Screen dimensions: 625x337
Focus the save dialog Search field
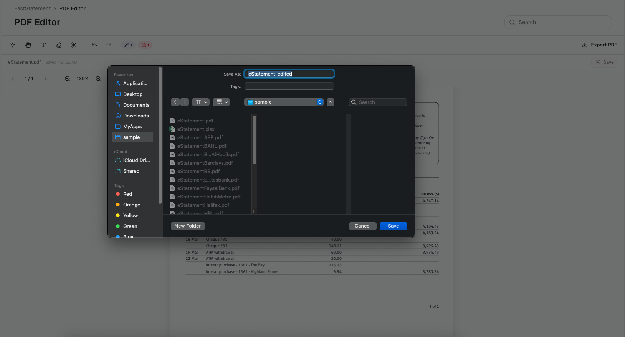378,102
